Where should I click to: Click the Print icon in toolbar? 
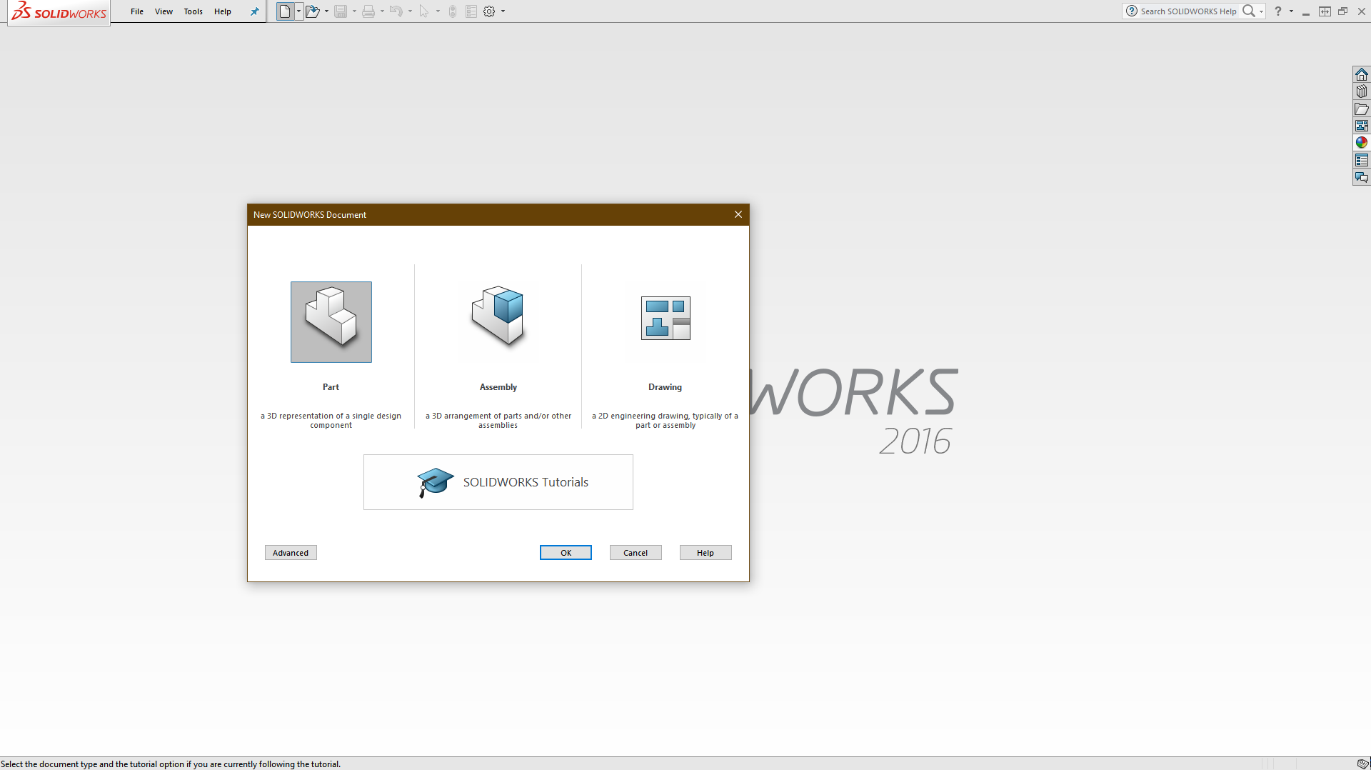(x=368, y=11)
